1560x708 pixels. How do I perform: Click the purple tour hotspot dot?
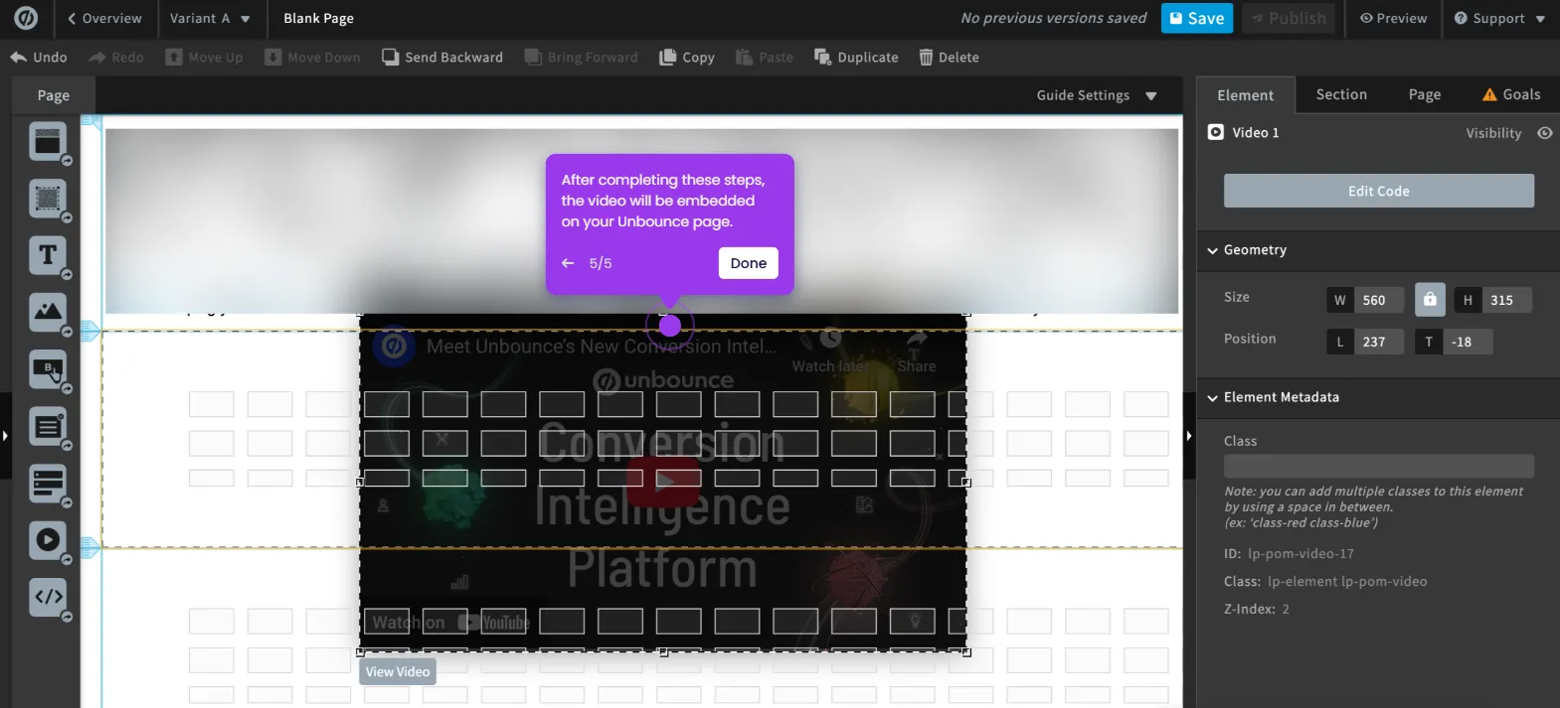[670, 326]
